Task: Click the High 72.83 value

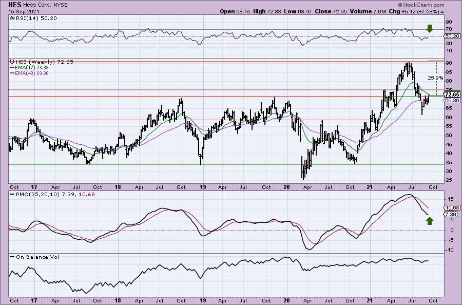Action: (x=267, y=11)
